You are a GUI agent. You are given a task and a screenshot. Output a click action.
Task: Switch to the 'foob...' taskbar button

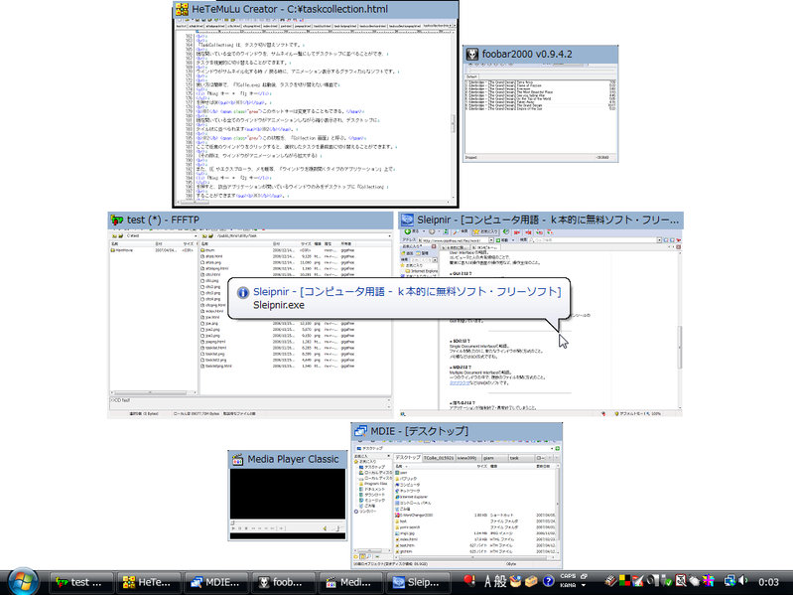tap(283, 582)
